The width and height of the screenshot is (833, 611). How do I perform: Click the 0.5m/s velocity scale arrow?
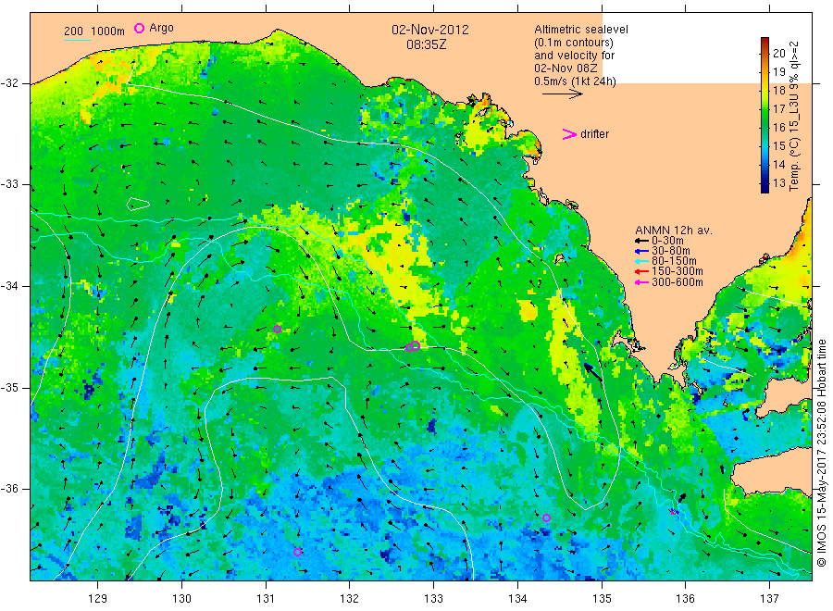[562, 94]
